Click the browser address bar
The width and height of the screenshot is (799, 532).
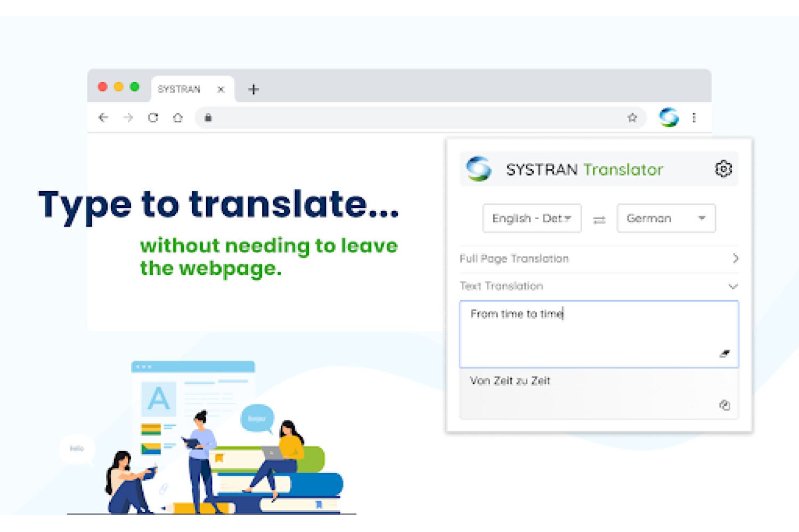point(420,118)
